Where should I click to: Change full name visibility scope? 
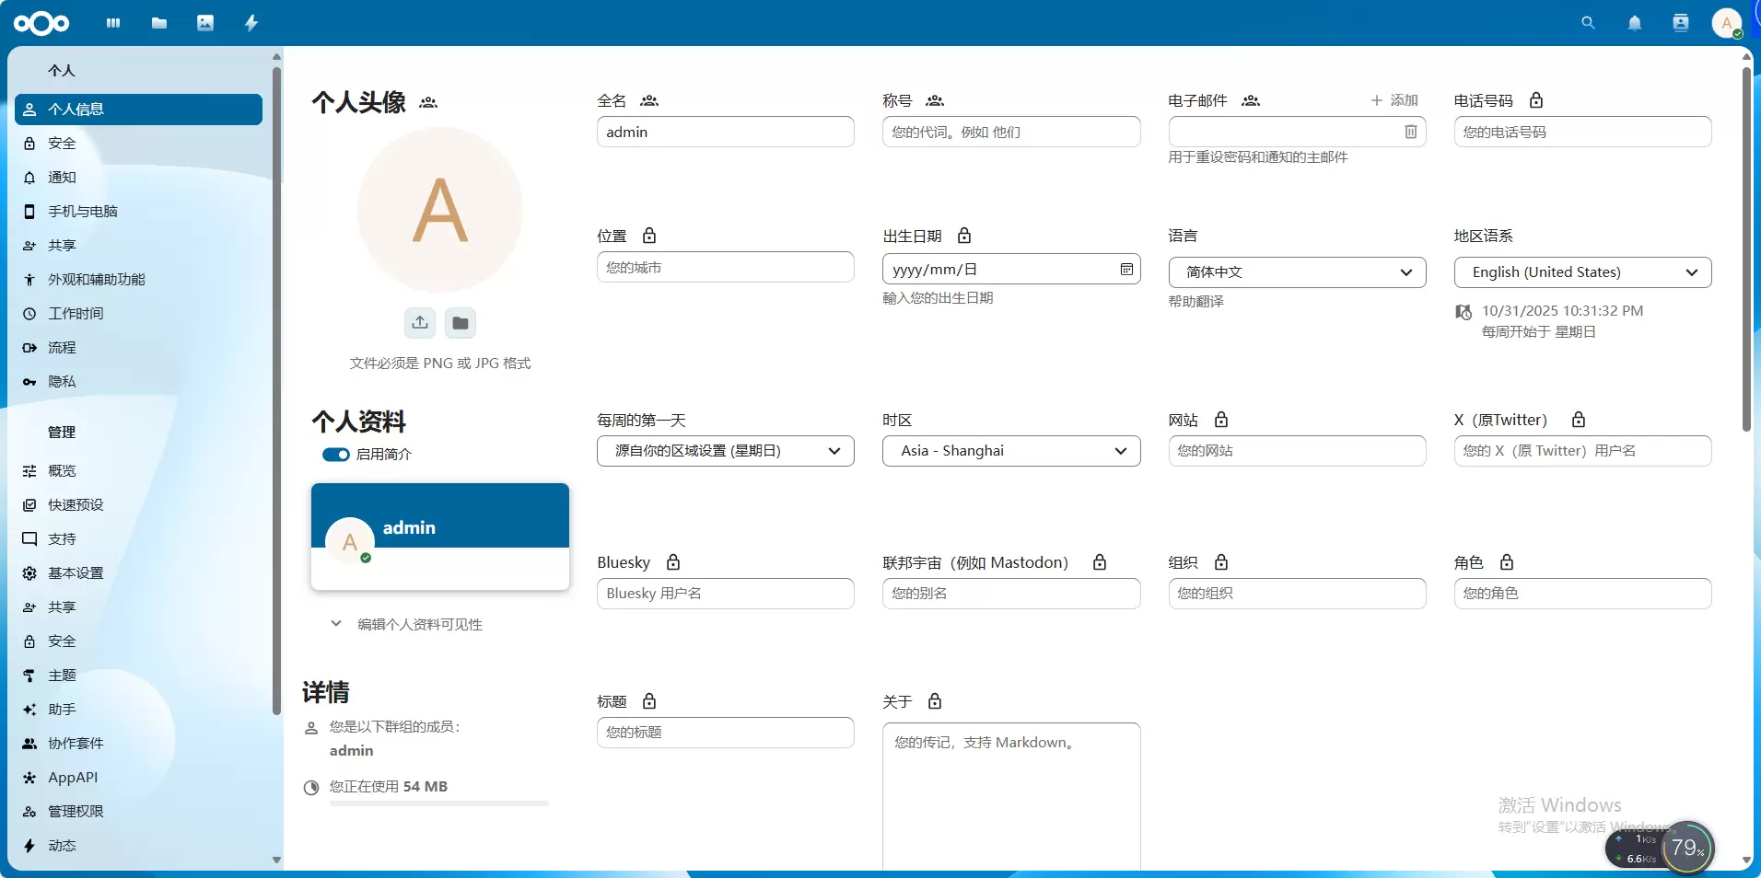[x=649, y=100]
